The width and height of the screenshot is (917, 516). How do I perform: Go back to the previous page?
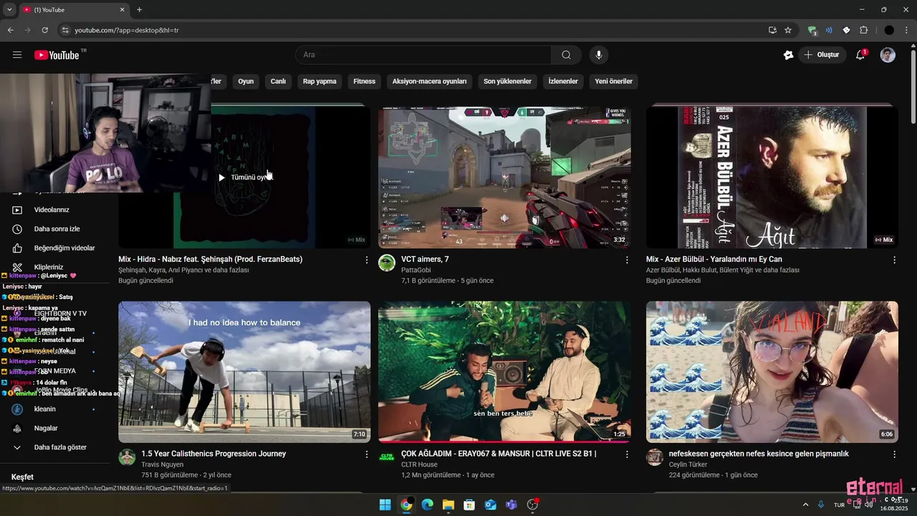10,30
